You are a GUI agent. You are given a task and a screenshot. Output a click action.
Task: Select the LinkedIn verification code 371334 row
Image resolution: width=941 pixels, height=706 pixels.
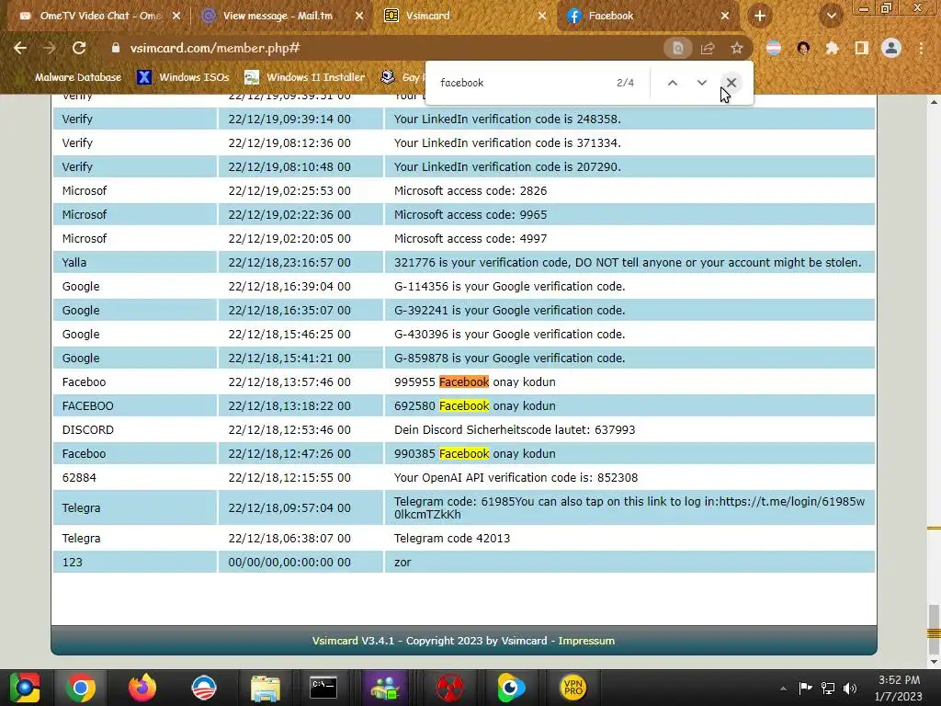463,142
